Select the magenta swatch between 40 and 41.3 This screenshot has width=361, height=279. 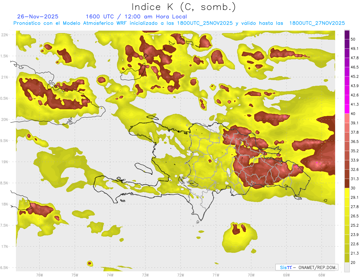(347, 109)
